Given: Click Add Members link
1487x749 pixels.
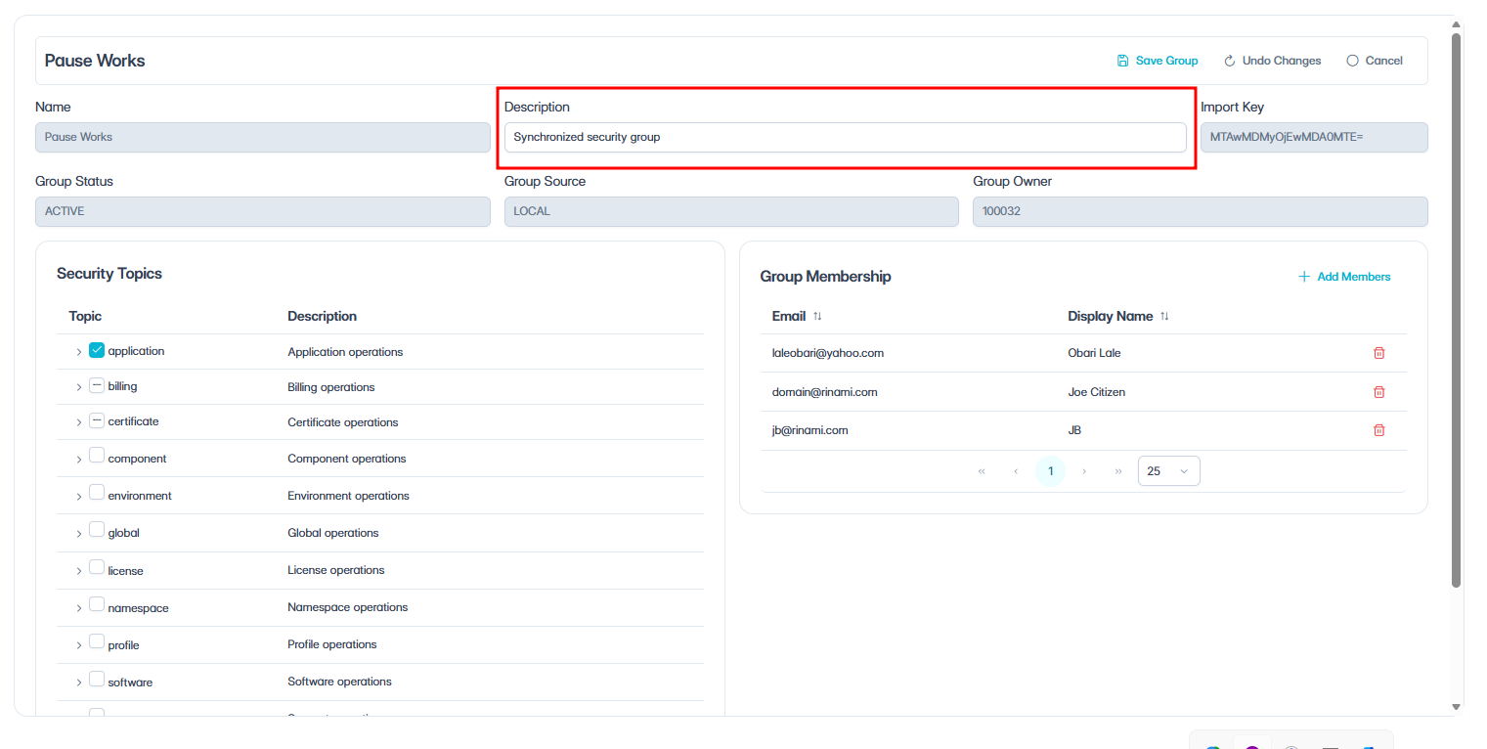Looking at the screenshot, I should tap(1353, 277).
